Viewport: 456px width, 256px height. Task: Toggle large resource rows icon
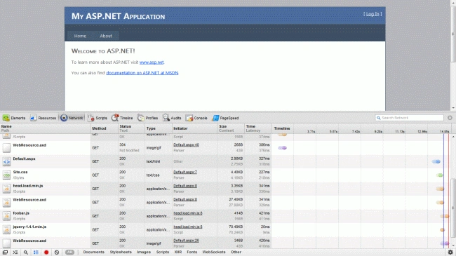pyautogui.click(x=36, y=252)
